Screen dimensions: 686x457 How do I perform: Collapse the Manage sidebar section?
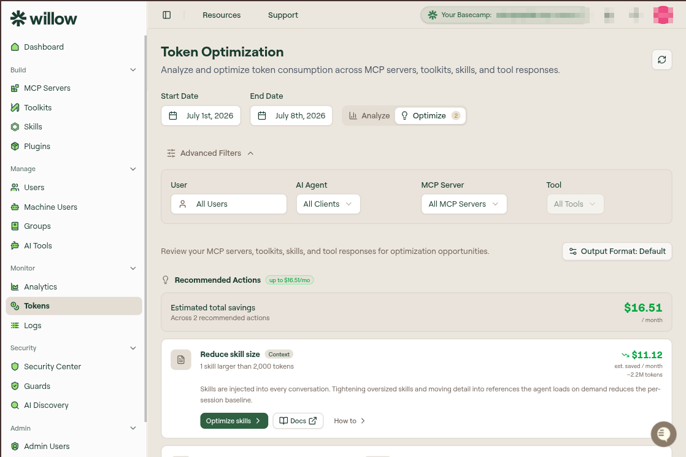tap(133, 169)
